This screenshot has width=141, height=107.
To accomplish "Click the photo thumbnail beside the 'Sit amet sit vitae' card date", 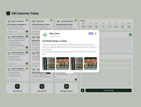I will [x=76, y=80].
